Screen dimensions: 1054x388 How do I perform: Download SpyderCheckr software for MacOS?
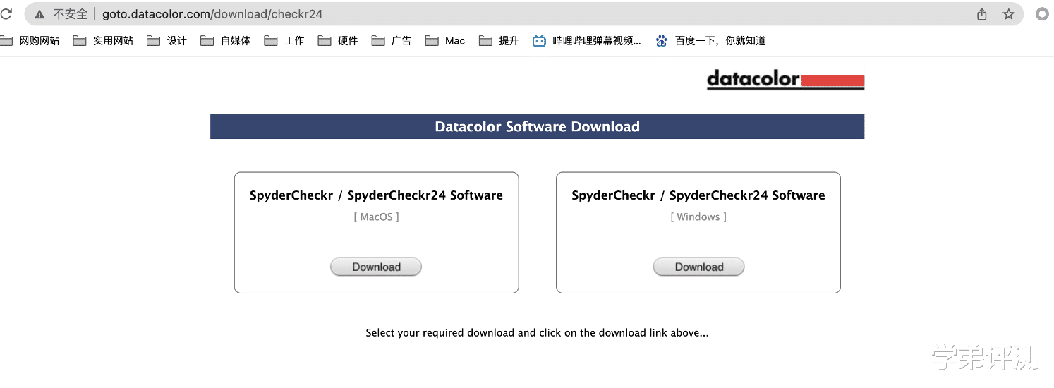376,267
